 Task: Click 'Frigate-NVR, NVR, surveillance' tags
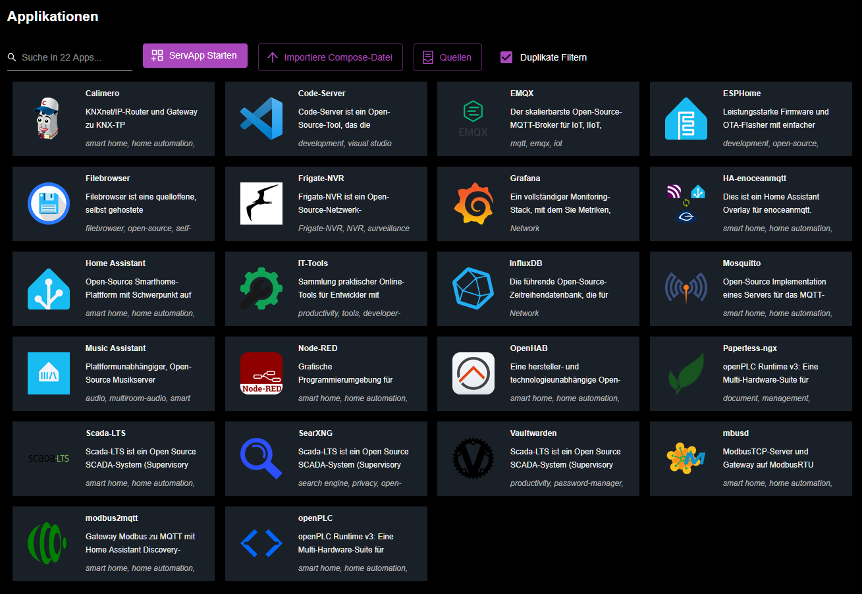point(354,229)
